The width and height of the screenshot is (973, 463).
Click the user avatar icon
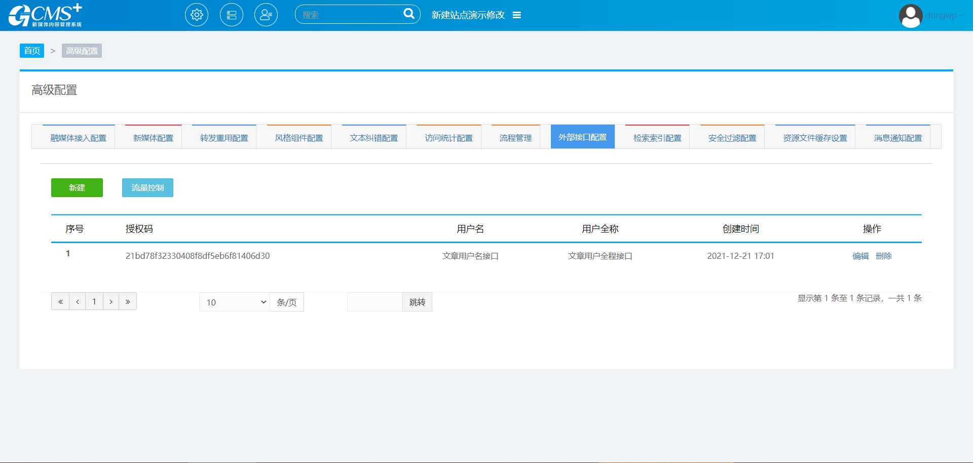pyautogui.click(x=910, y=16)
